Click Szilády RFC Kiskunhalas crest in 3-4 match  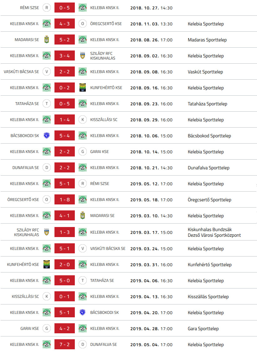pos(83,55)
